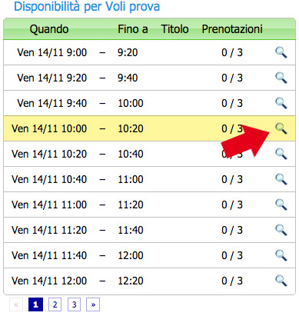
Task: Select current page 1 button
Action: click(x=35, y=304)
